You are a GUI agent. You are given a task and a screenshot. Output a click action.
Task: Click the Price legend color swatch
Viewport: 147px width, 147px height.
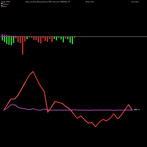tap(2, 6)
